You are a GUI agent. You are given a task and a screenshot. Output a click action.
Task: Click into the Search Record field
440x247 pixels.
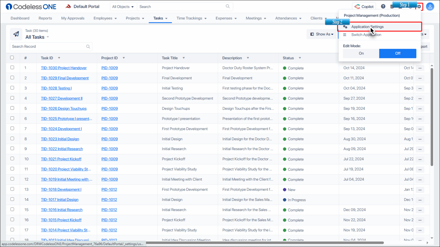[49, 47]
